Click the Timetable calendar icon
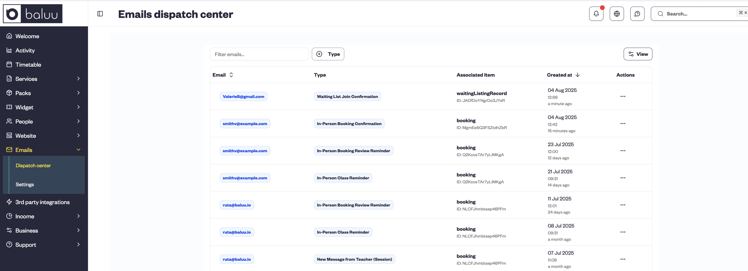Screen dimensions: 748x271 point(9,64)
